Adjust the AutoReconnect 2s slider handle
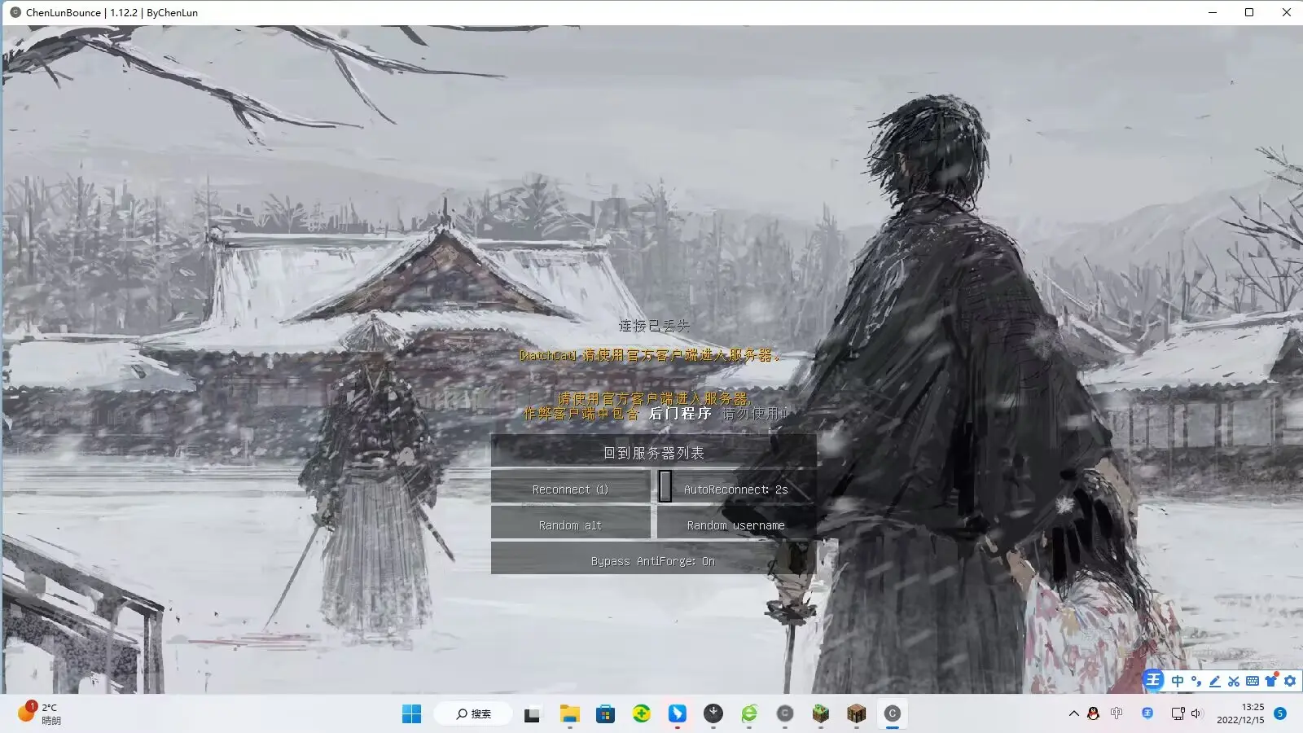Image resolution: width=1303 pixels, height=733 pixels. point(664,486)
